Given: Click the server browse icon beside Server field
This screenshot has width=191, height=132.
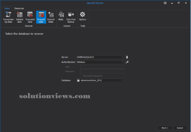Looking at the screenshot, I should click(127, 57).
